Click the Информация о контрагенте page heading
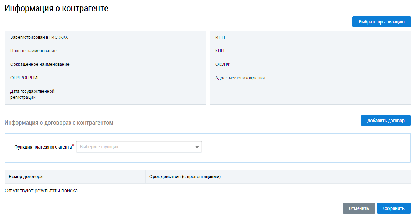This screenshot has height=219, width=416. 56,9
